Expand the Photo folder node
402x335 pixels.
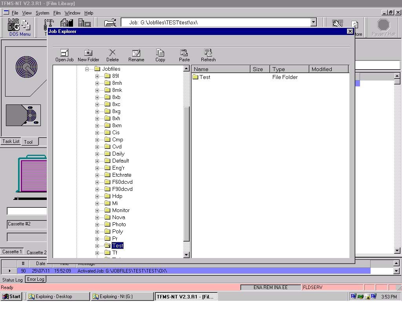coord(97,224)
